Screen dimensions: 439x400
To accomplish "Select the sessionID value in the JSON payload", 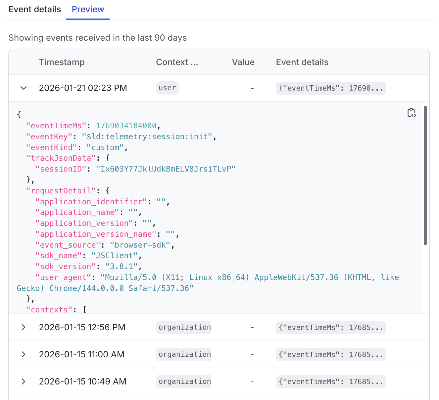I will (165, 169).
